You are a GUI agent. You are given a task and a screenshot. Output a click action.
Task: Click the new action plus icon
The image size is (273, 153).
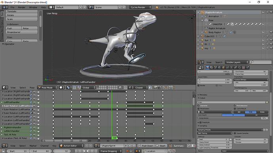pyautogui.click(x=130, y=146)
